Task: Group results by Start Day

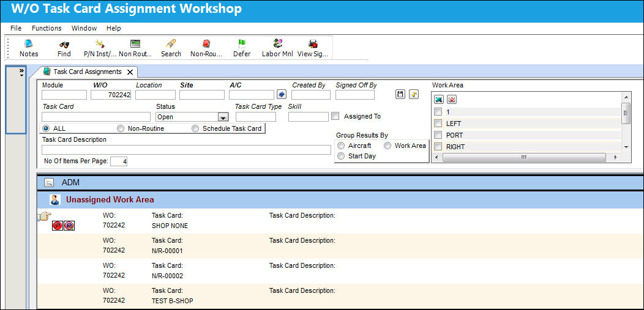Action: click(341, 156)
